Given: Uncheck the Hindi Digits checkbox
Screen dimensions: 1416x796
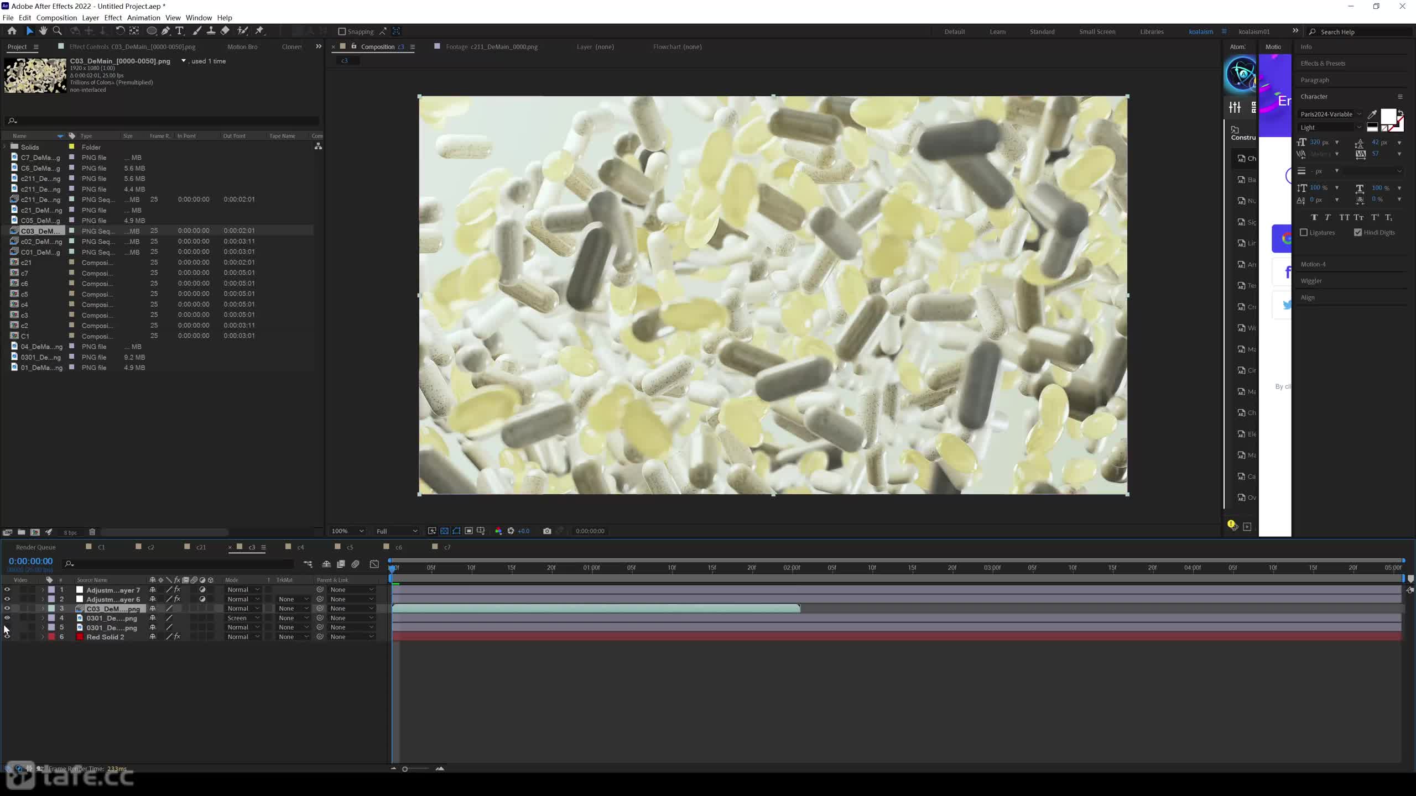Looking at the screenshot, I should click(x=1358, y=233).
